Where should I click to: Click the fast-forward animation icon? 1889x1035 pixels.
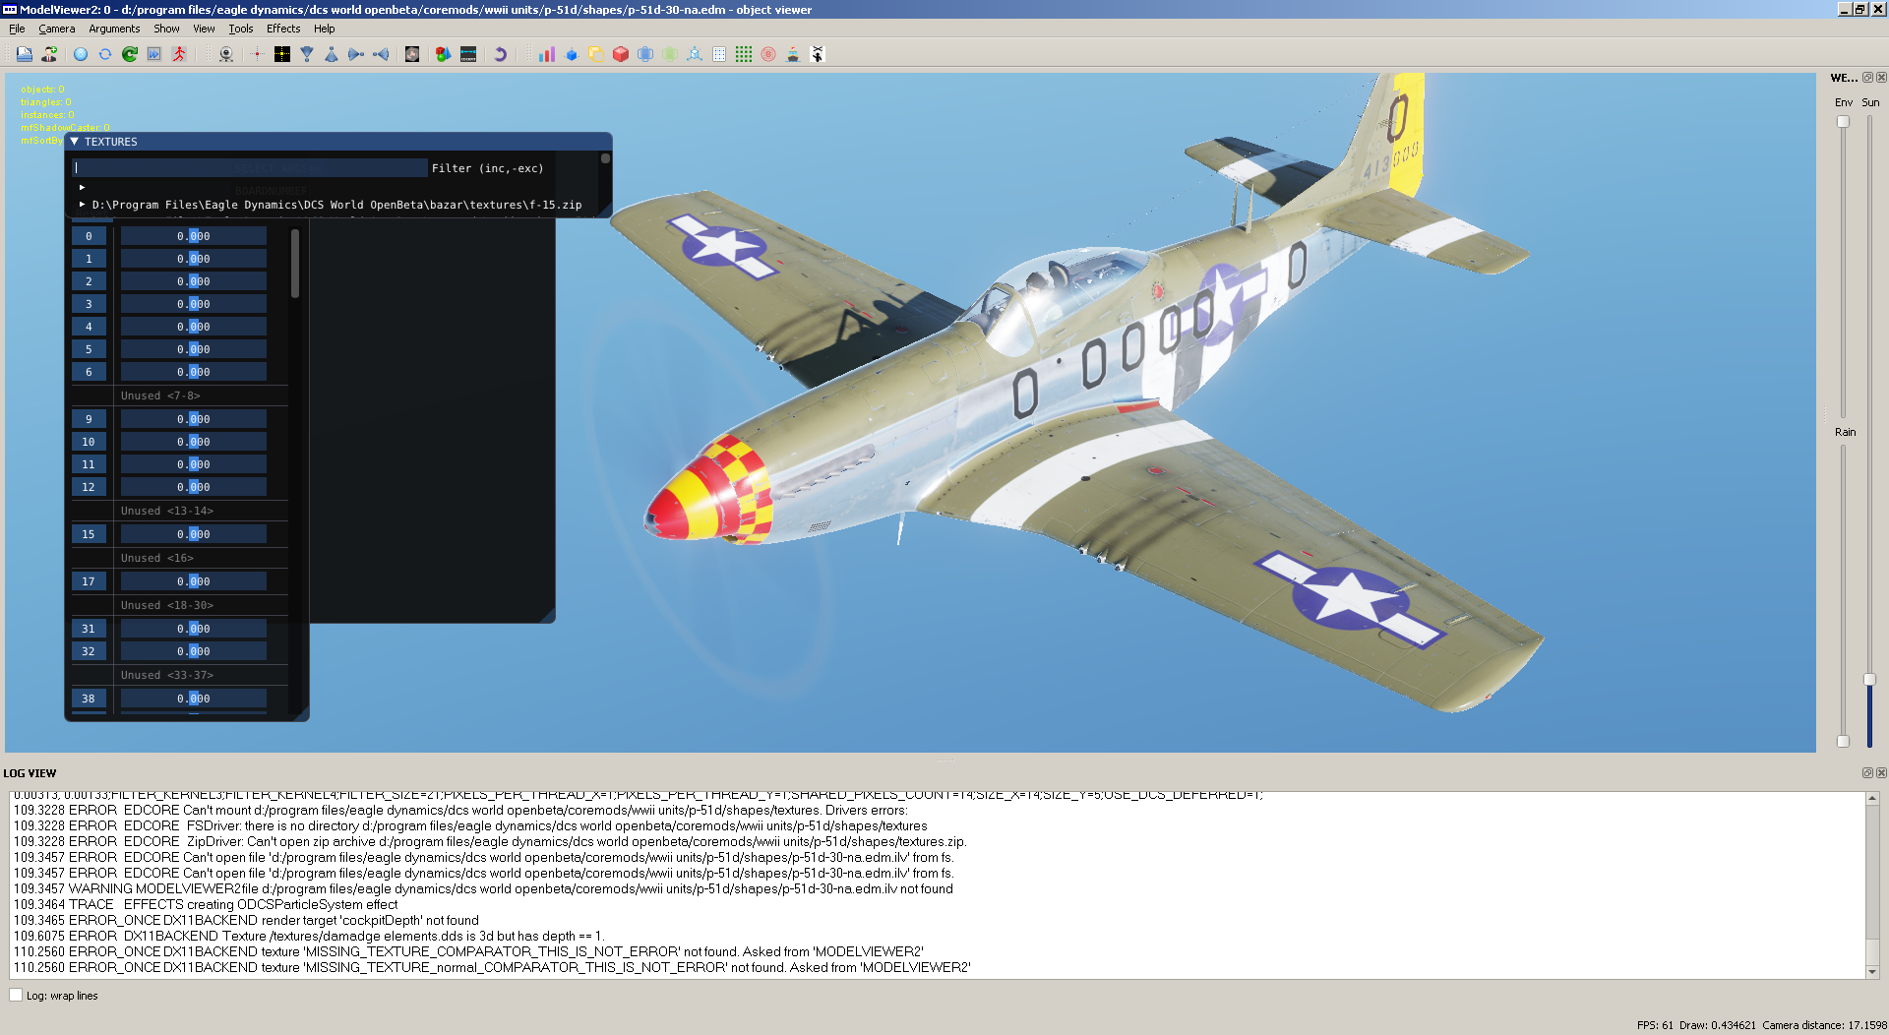154,54
